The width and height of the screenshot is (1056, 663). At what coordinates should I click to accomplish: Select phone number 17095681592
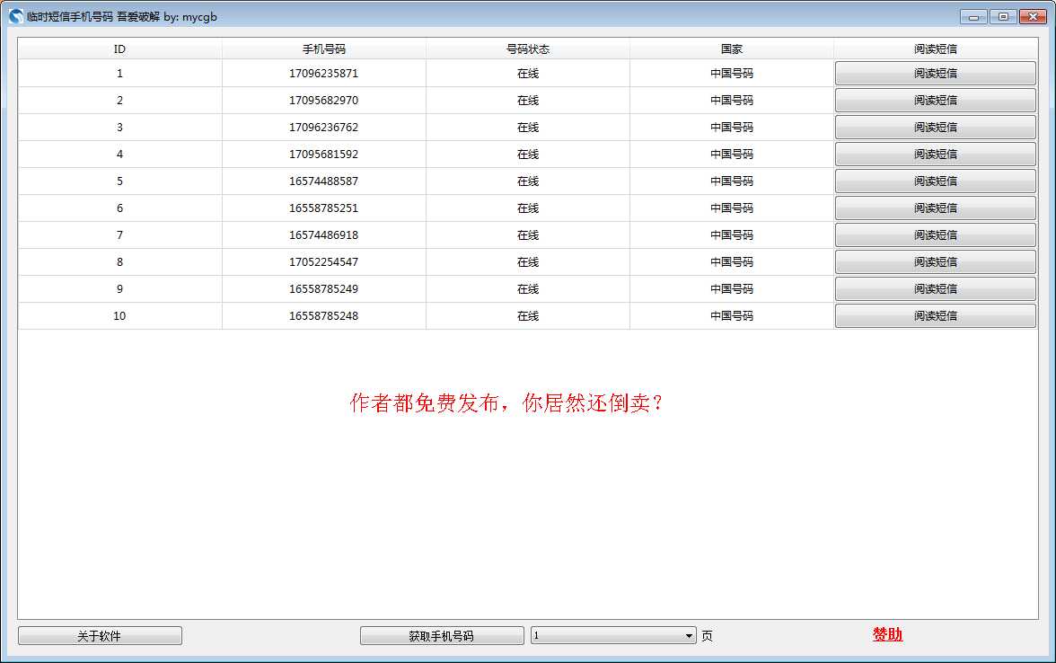pyautogui.click(x=324, y=155)
